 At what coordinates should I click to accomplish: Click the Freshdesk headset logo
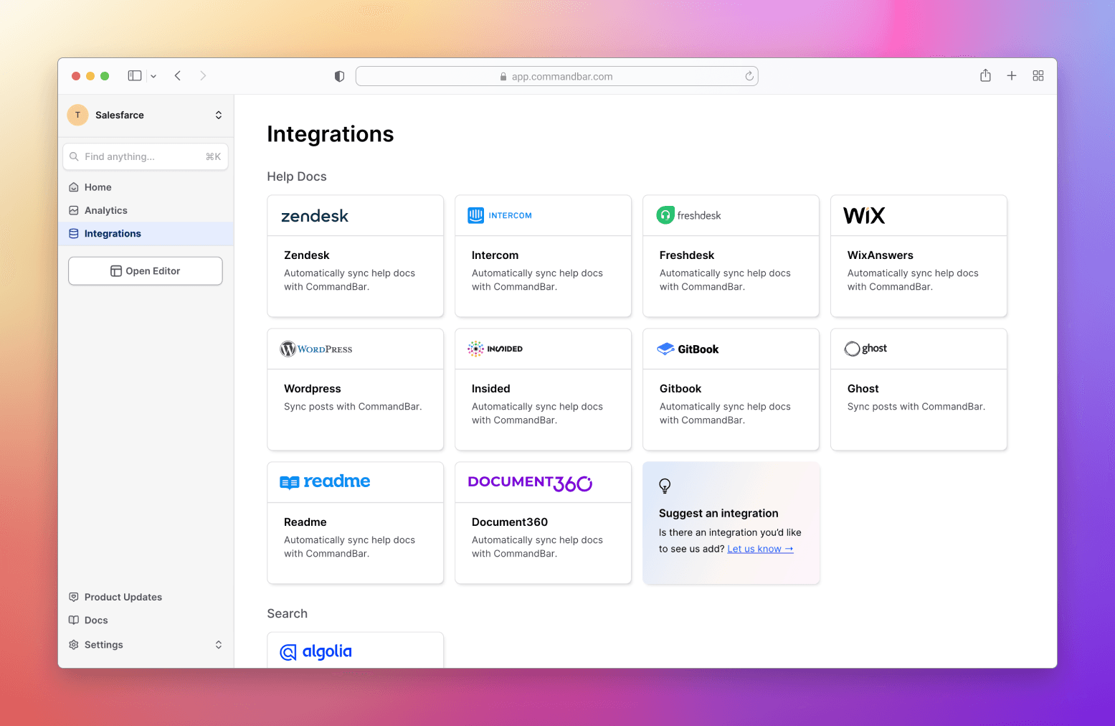coord(665,215)
